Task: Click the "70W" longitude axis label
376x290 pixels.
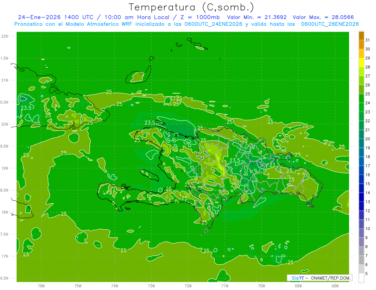Action: coord(262,286)
